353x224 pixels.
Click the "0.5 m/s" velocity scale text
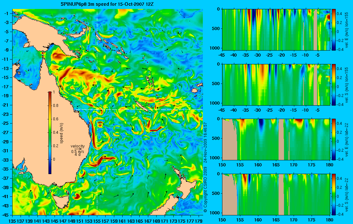point(77,151)
